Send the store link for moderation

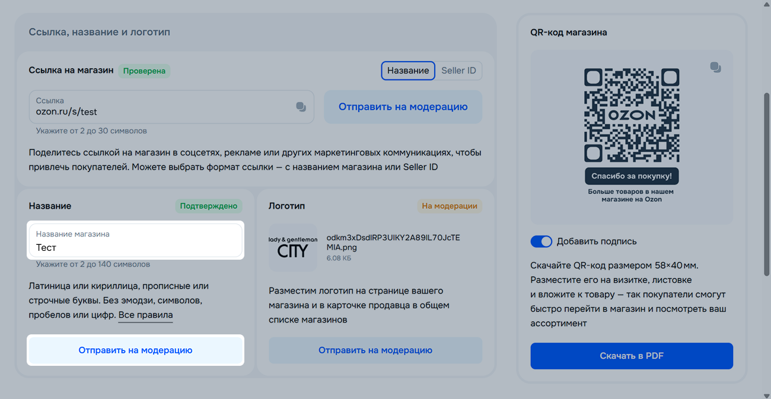point(403,107)
